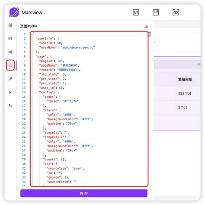This screenshot has width=205, height=205.
Task: Click the "user_id": 50 line
Action: tap(51, 88)
